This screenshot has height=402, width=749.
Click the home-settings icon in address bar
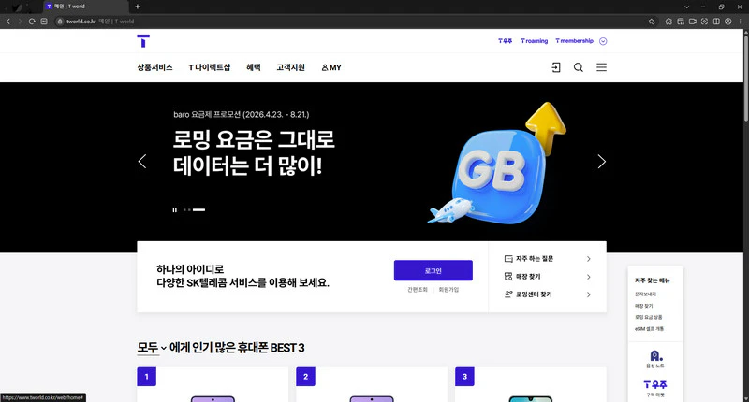click(x=652, y=22)
